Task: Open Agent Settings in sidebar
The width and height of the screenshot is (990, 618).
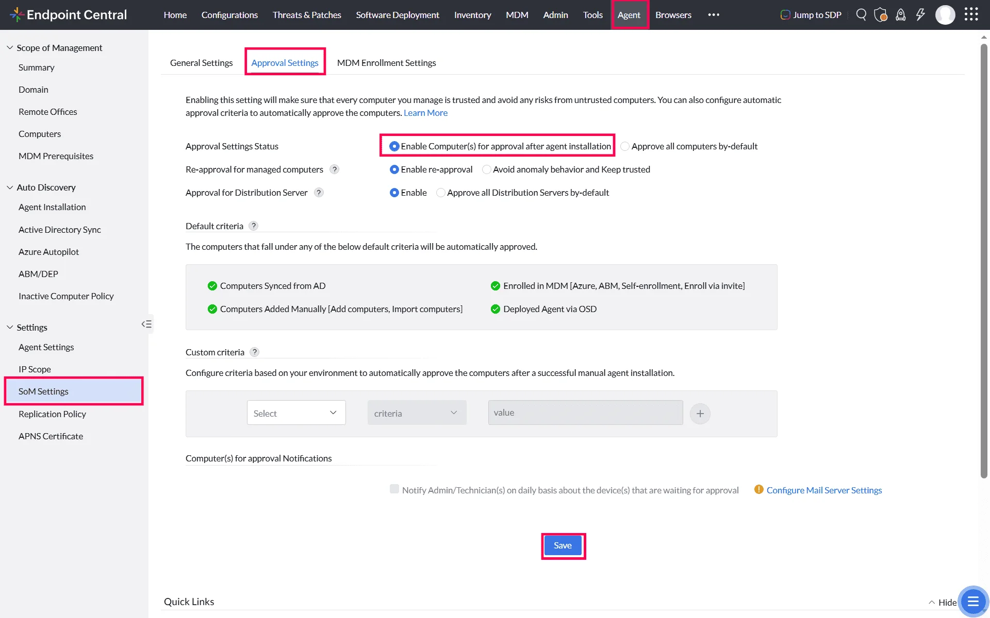Action: click(46, 347)
